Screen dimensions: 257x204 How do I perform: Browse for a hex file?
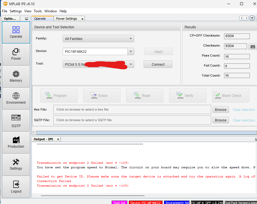221,109
